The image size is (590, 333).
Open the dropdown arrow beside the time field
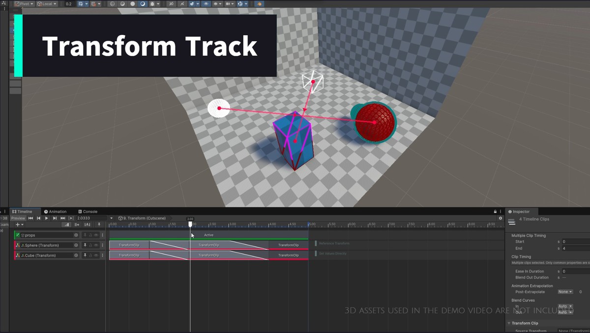pyautogui.click(x=112, y=218)
